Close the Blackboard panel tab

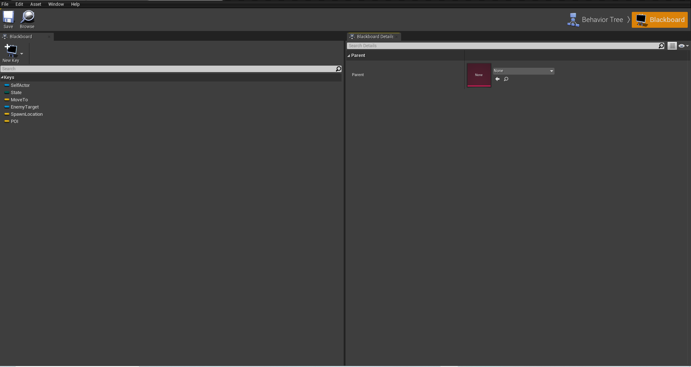(x=49, y=37)
